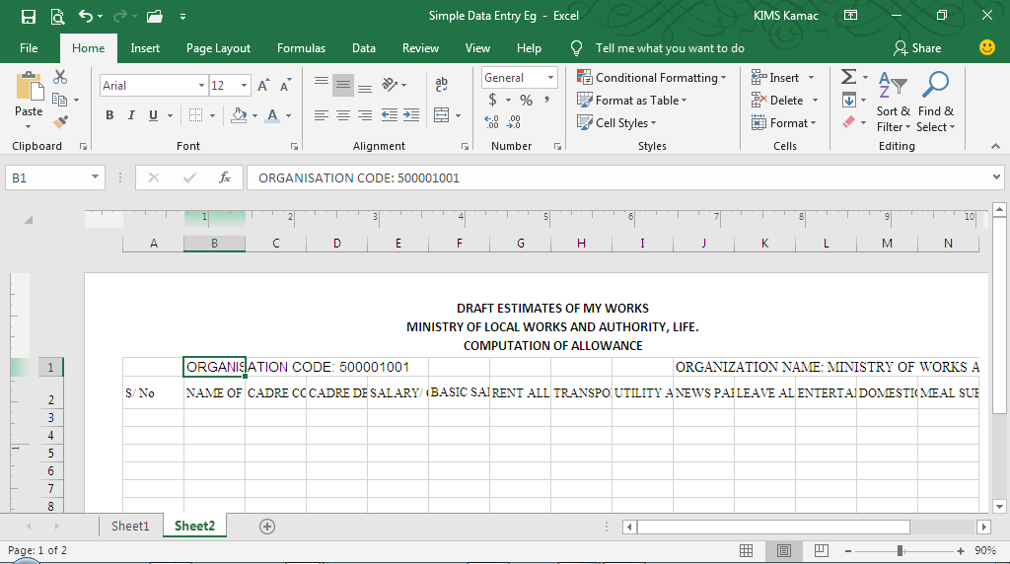Open the Find & Select menu
The width and height of the screenshot is (1010, 564).
(x=935, y=102)
